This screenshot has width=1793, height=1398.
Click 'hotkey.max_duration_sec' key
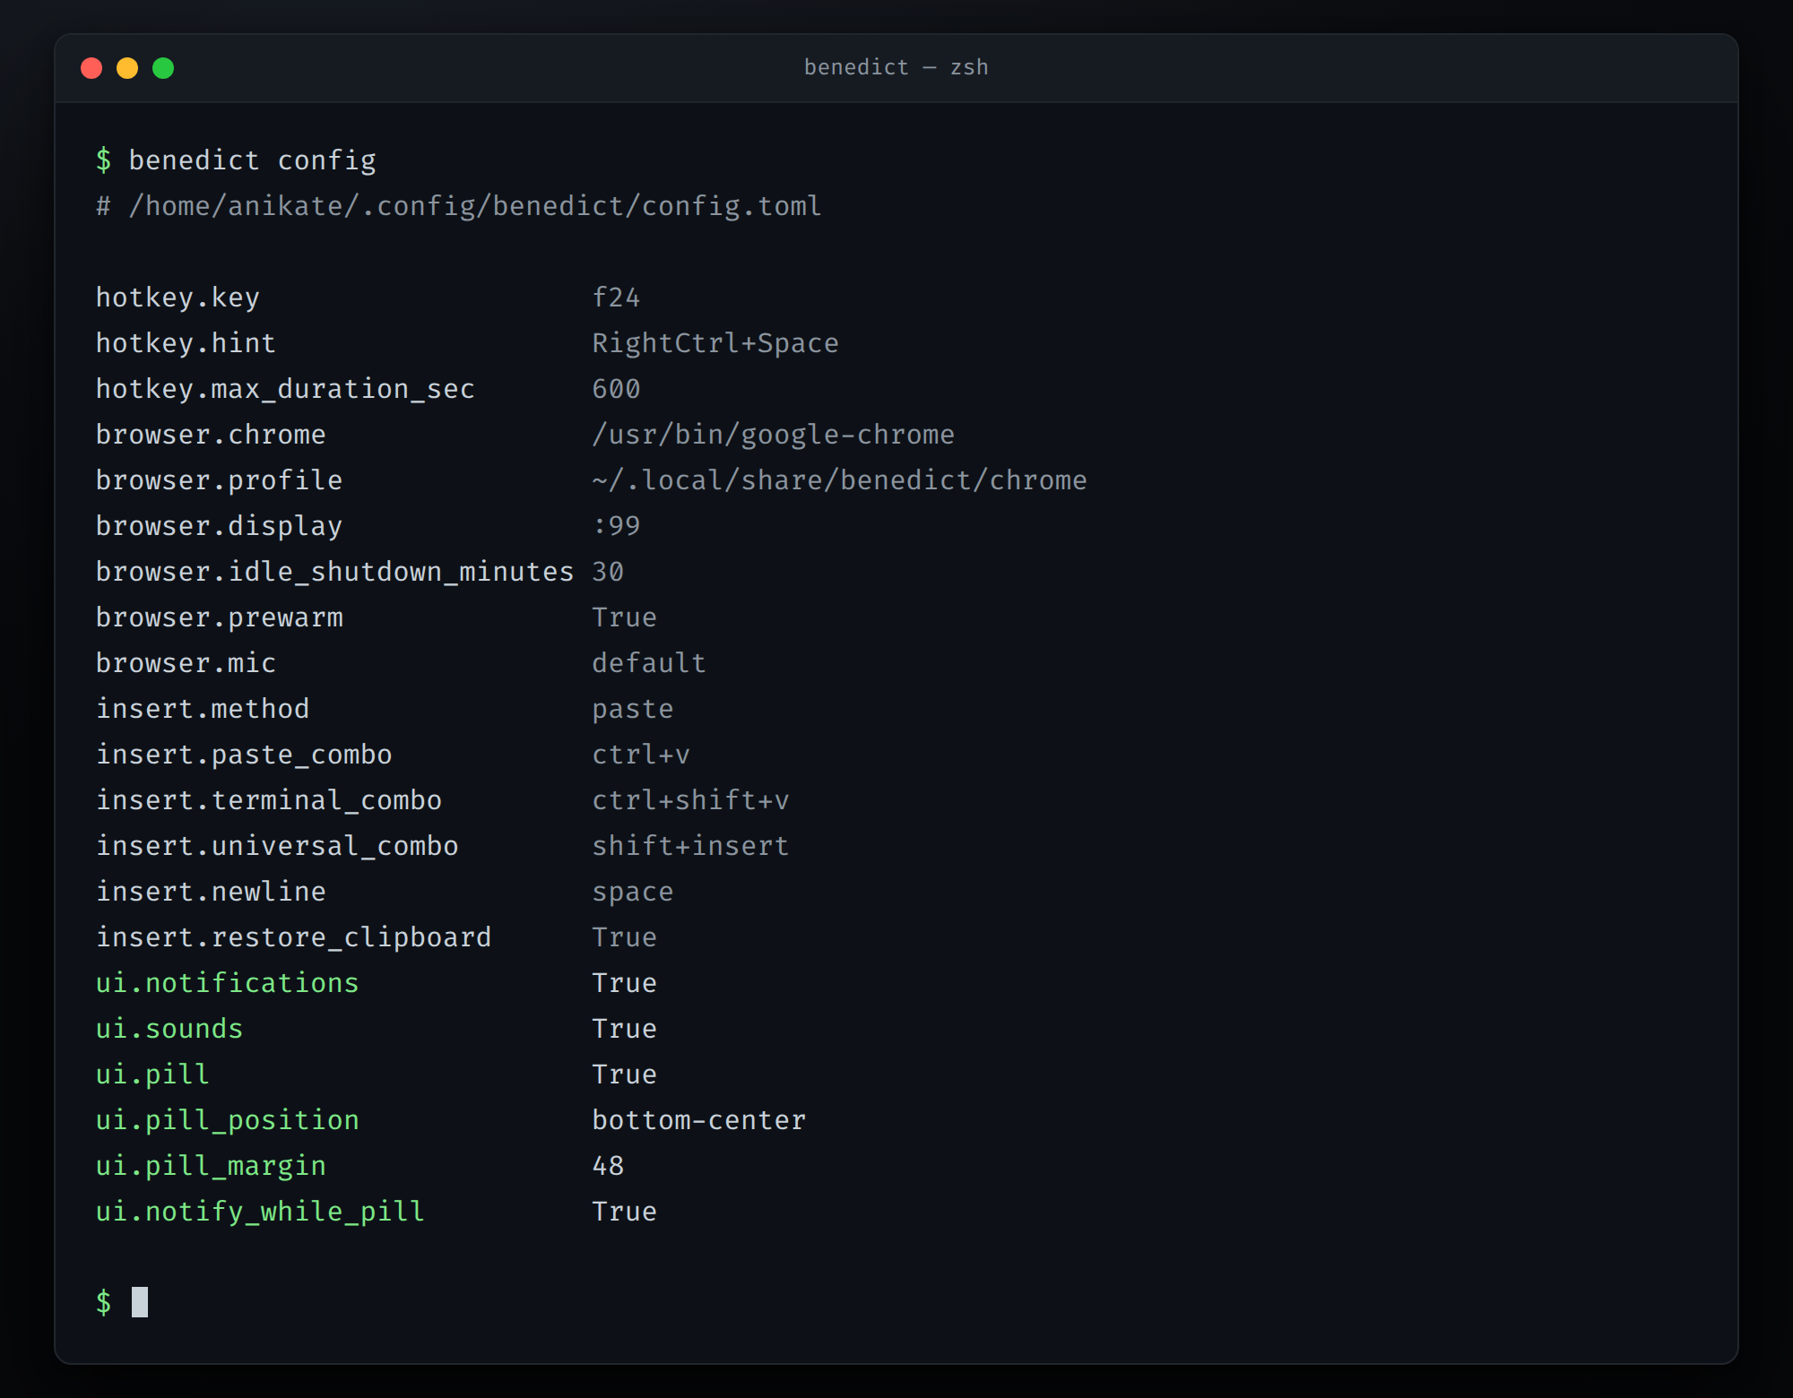(285, 389)
